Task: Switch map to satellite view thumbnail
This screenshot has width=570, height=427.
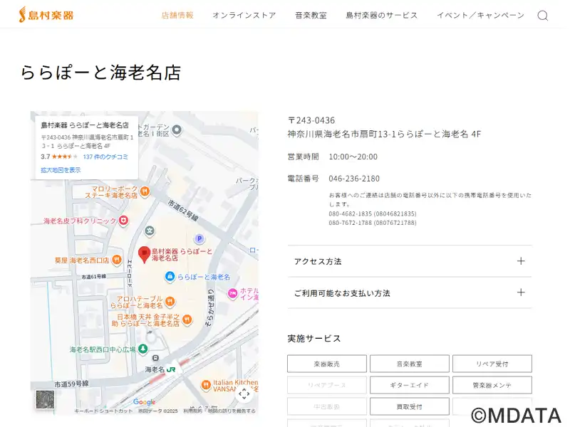Action: (45, 400)
